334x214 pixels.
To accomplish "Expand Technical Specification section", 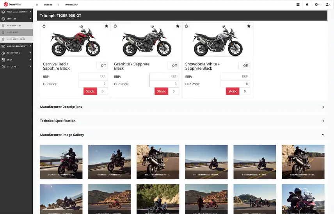I will [x=182, y=121].
